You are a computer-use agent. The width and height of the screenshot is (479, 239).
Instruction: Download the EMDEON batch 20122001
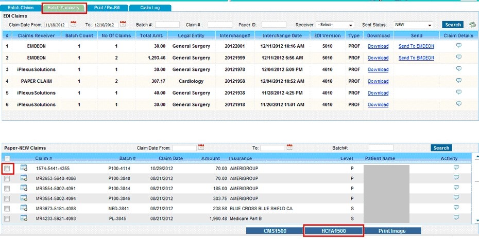(x=378, y=46)
